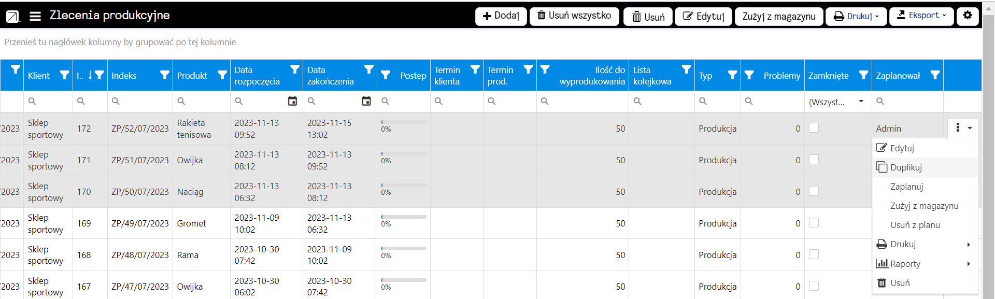Tick Zamknięte checkbox for order 171
This screenshot has height=299, width=995.
click(814, 160)
